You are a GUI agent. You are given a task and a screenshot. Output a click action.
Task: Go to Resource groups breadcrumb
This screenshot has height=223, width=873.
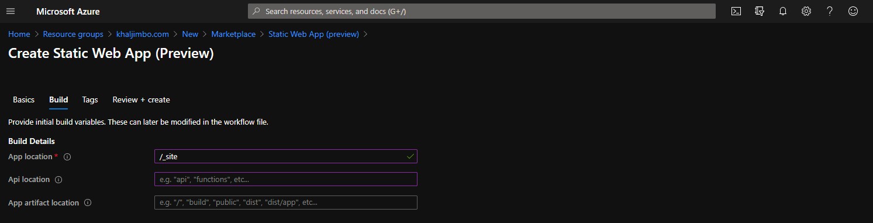point(73,34)
